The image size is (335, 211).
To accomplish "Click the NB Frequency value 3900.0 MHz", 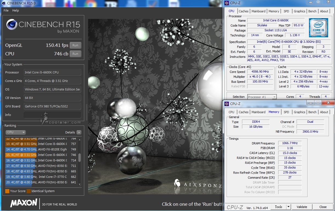I will [310, 132].
